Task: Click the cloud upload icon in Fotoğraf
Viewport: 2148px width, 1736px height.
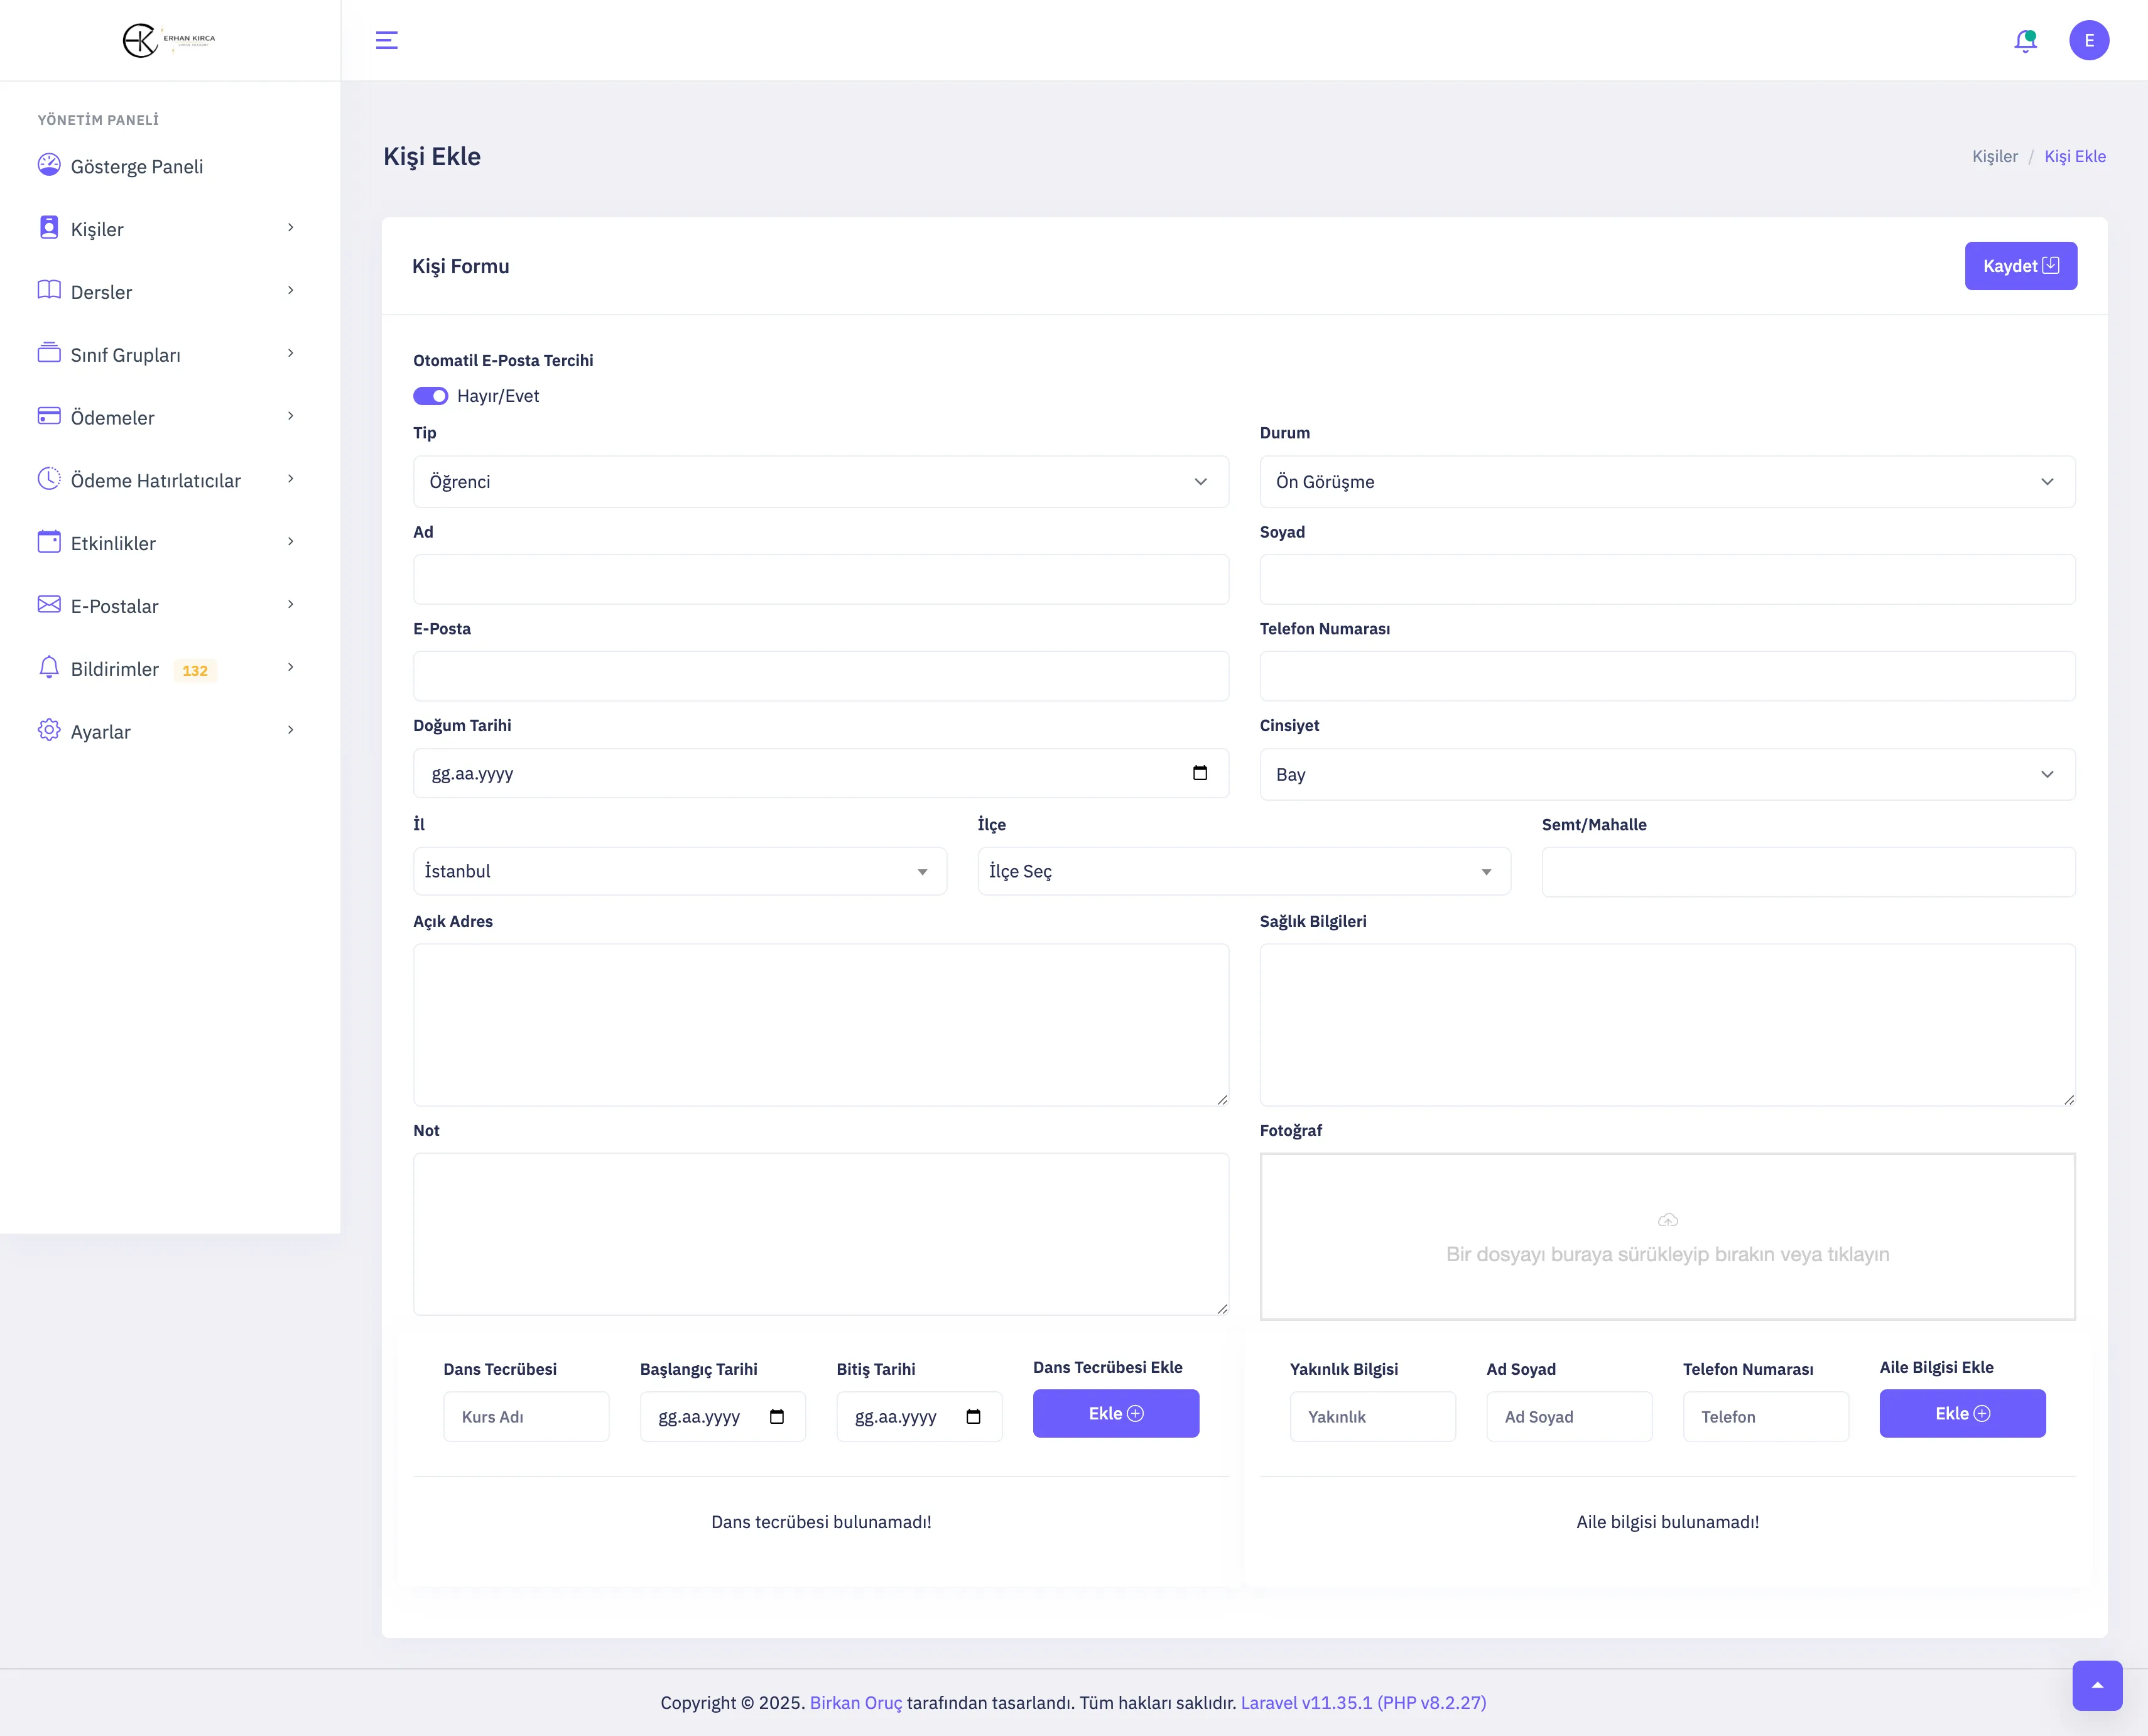Action: [1667, 1220]
